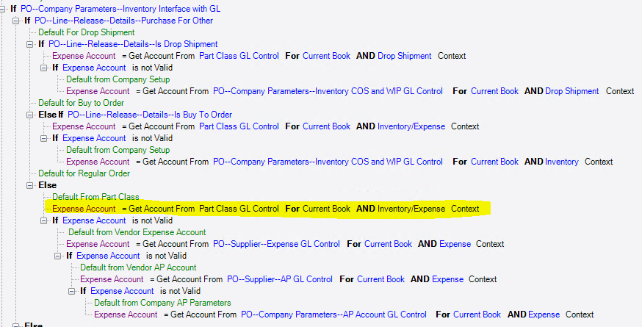The width and height of the screenshot is (642, 327).
Task: Collapse the Purchase For Other If node
Action: [x=15, y=21]
